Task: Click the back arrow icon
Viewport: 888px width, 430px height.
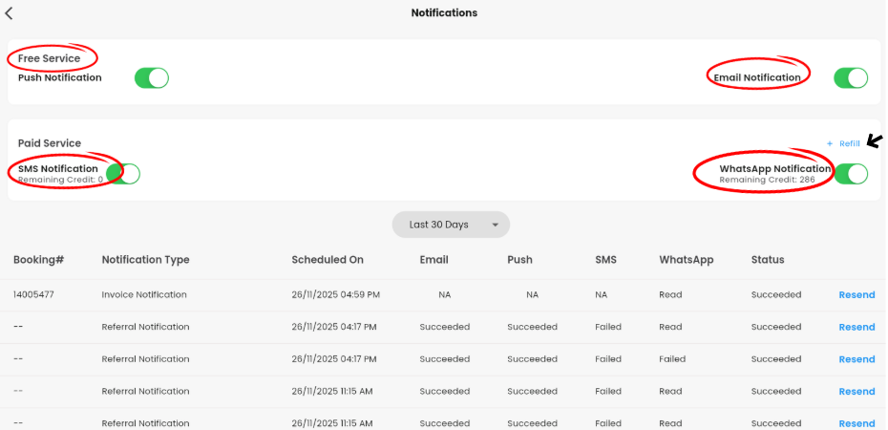Action: pos(10,13)
